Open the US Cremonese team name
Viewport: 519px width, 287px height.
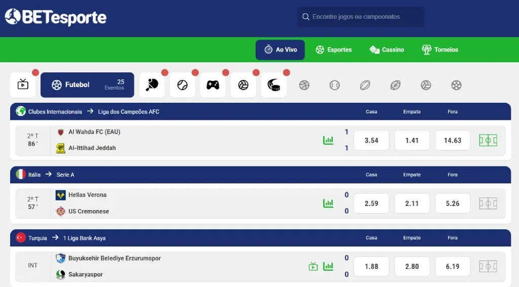(88, 211)
